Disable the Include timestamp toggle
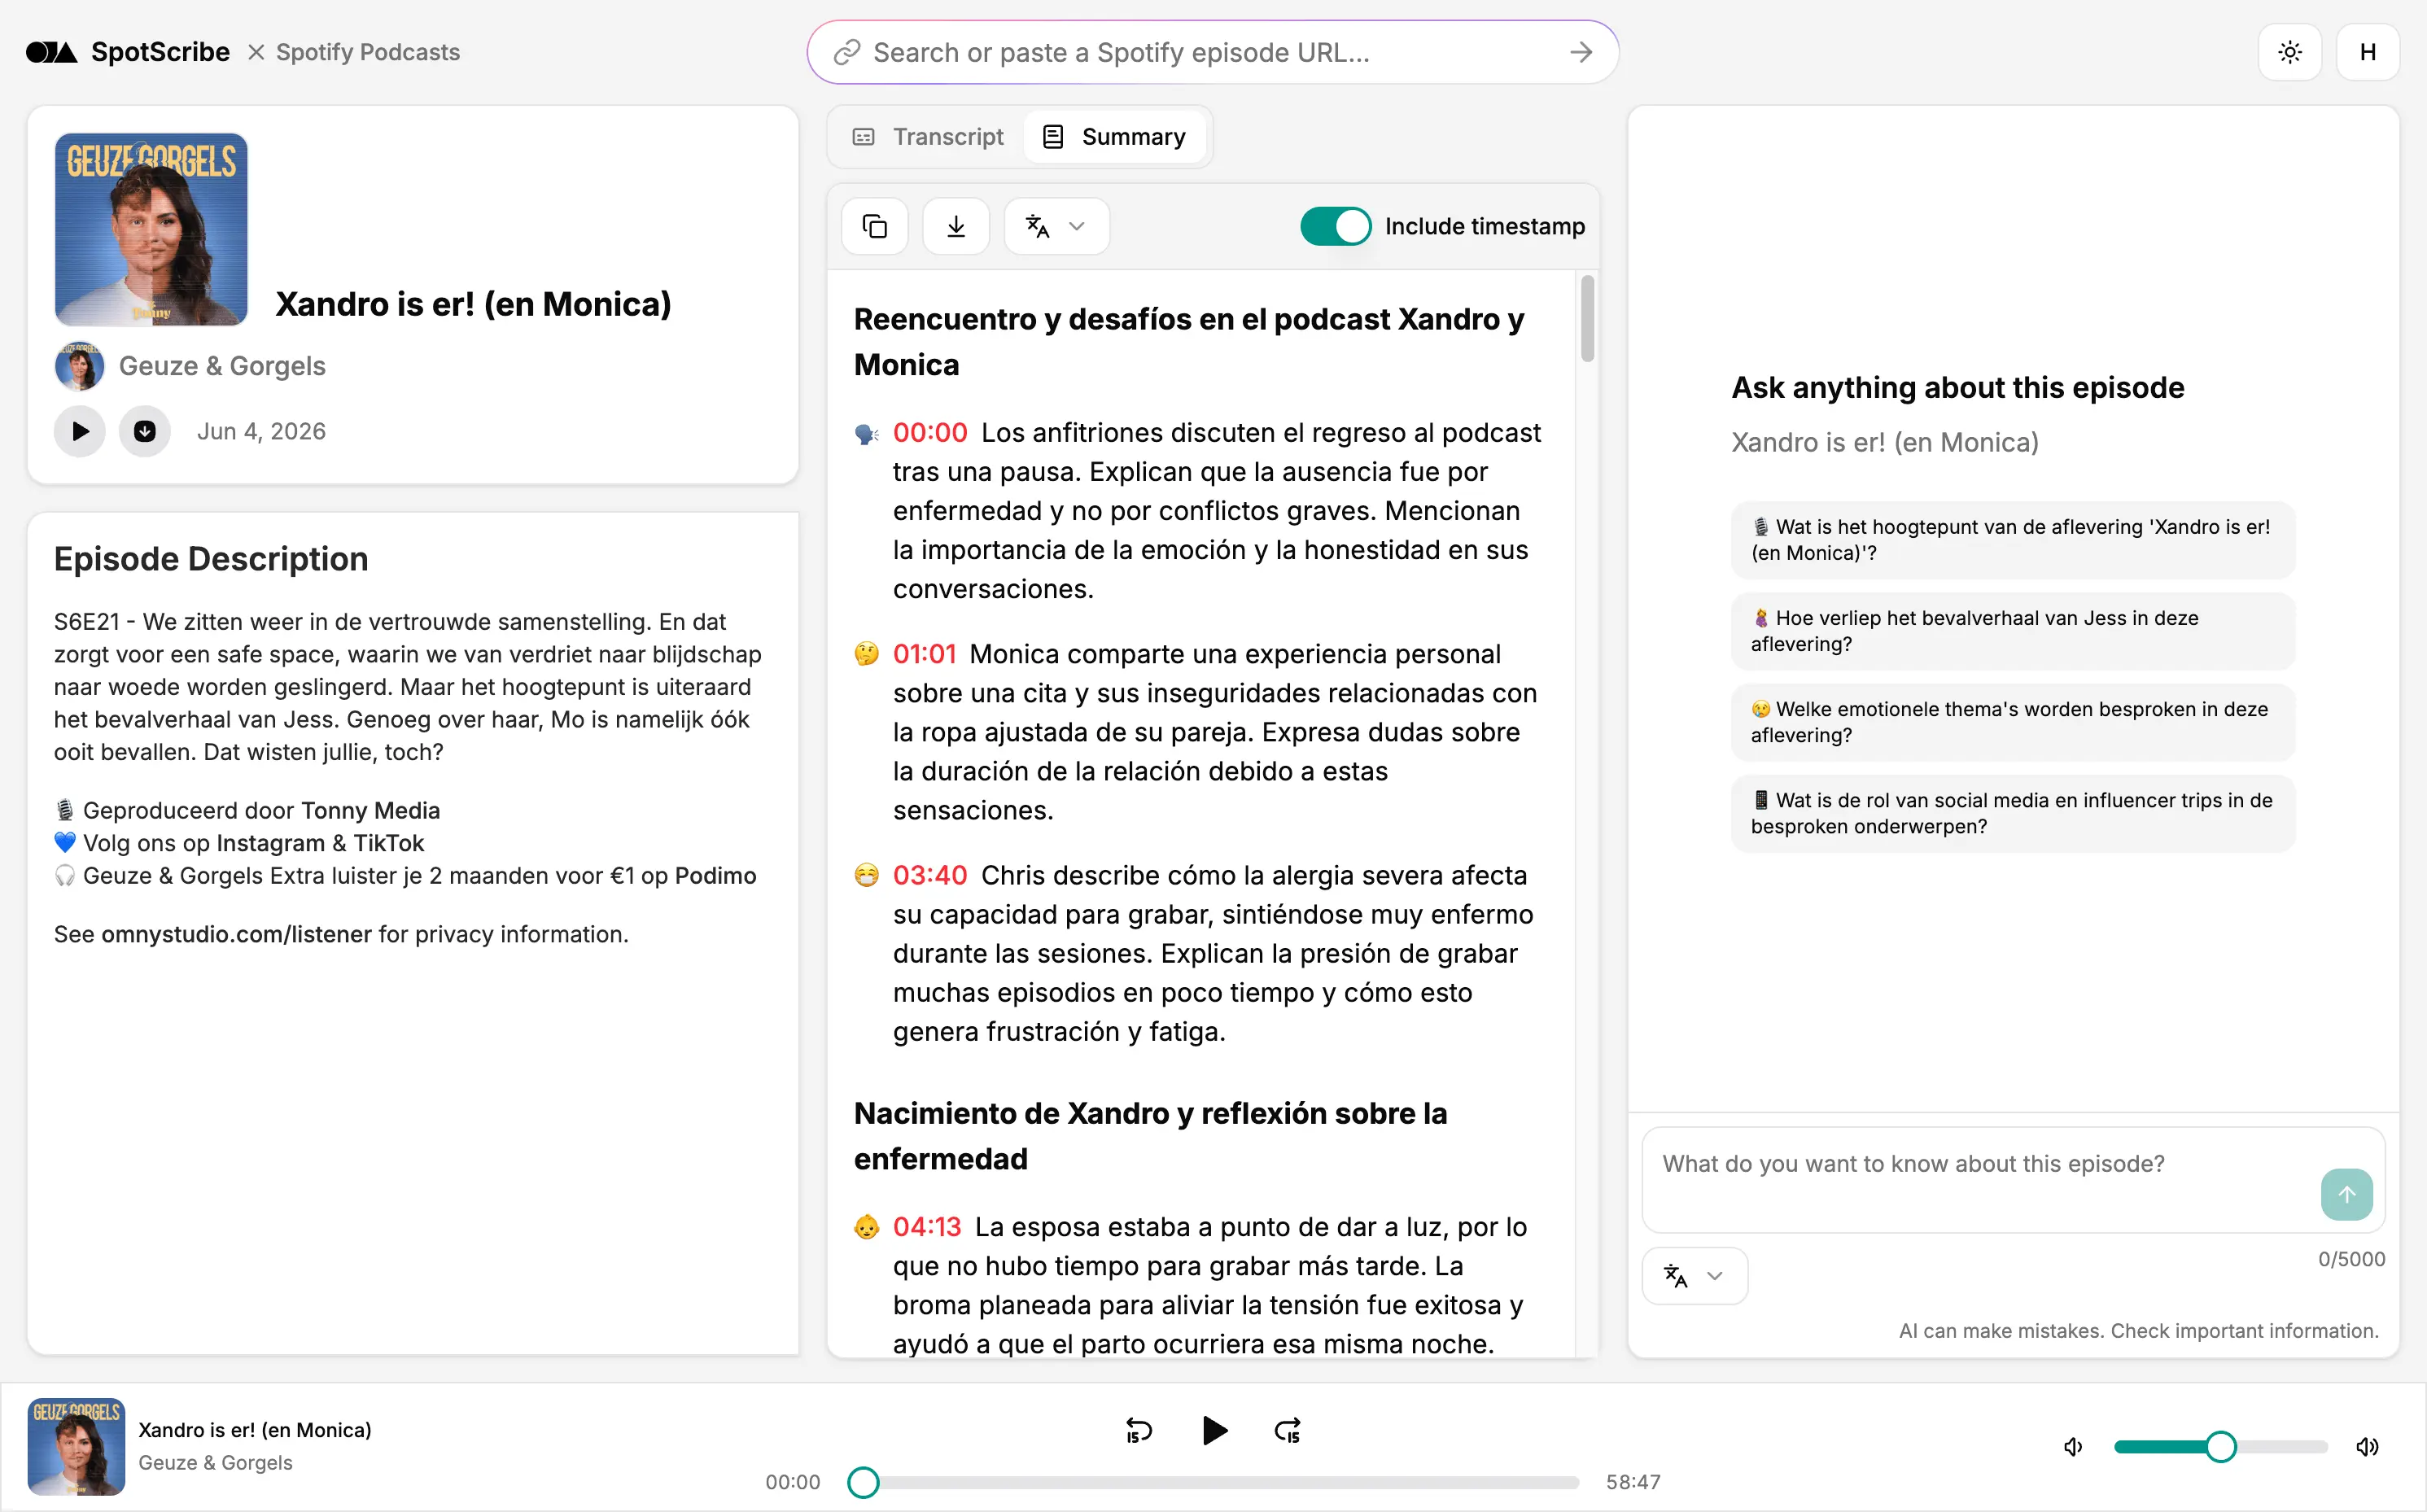Viewport: 2427px width, 1512px height. click(1335, 226)
